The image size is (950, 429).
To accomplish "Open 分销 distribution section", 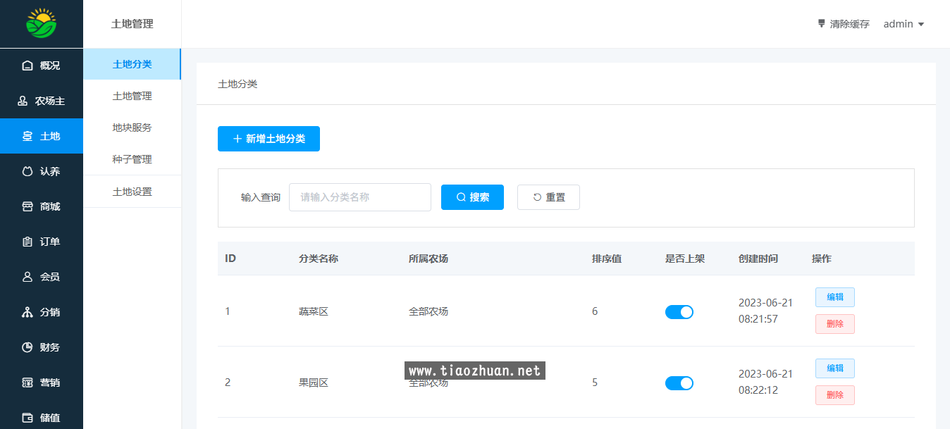I will [42, 312].
